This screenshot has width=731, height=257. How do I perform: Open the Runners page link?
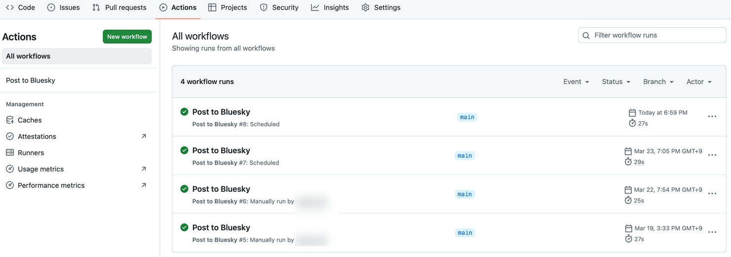pyautogui.click(x=31, y=153)
